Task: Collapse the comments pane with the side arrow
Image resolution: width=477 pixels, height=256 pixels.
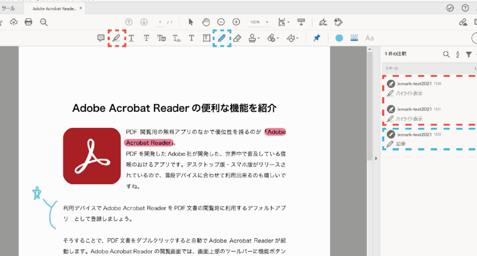Action: coord(375,159)
